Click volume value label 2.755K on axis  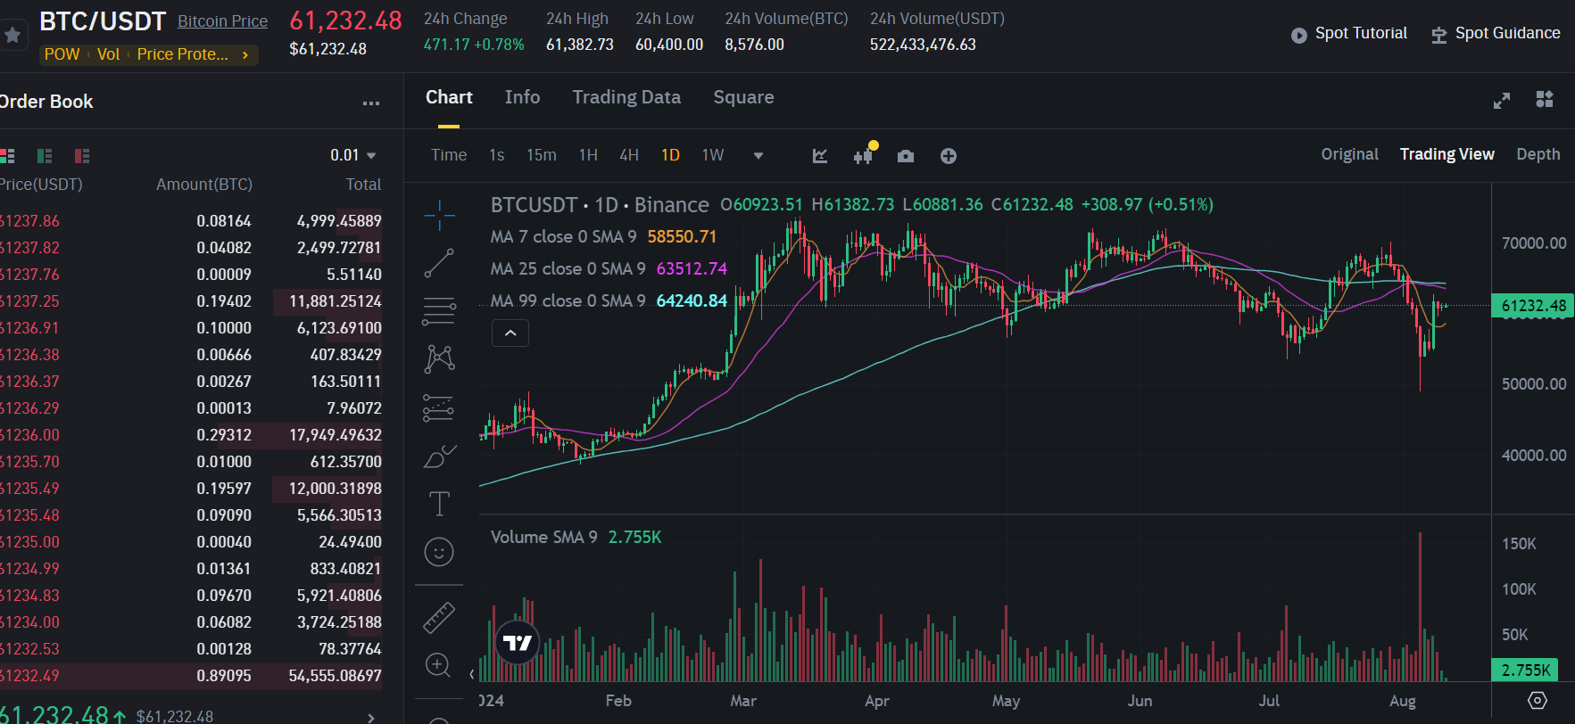[1526, 670]
